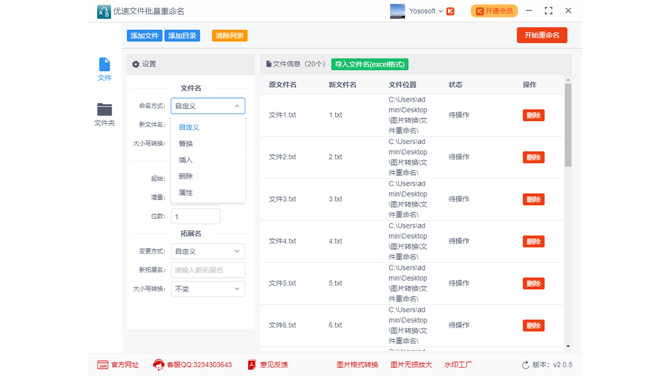
Task: Open the 大小写转换 dropdown showing 不变
Action: coord(207,289)
